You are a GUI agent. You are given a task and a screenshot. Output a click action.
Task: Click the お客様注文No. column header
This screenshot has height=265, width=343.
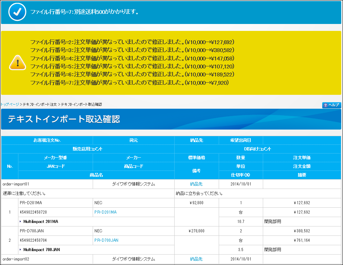(47, 140)
